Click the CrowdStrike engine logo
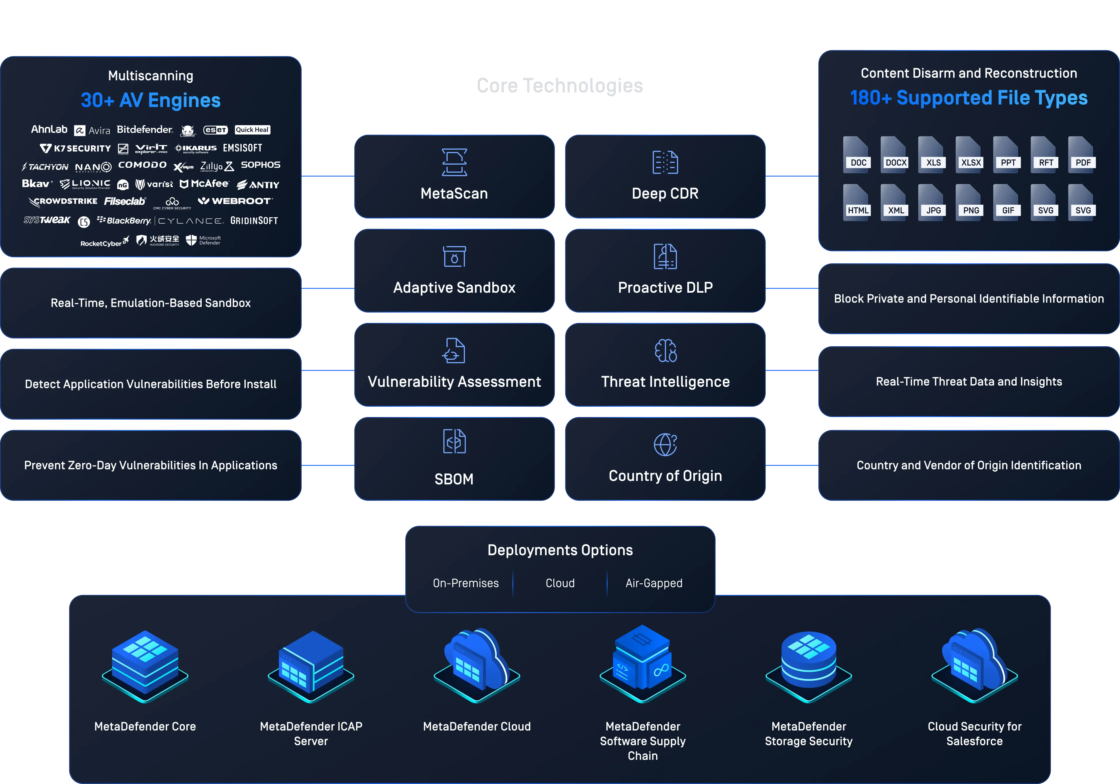This screenshot has height=784, width=1120. [63, 201]
